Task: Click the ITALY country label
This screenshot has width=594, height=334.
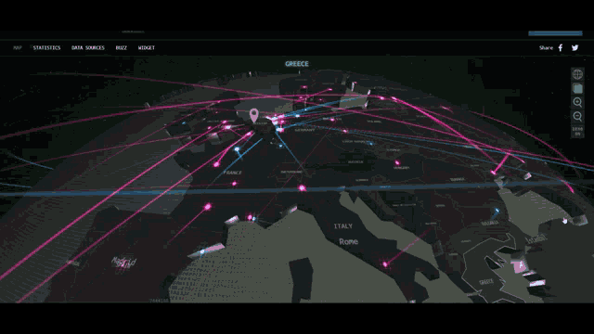Action: [343, 226]
